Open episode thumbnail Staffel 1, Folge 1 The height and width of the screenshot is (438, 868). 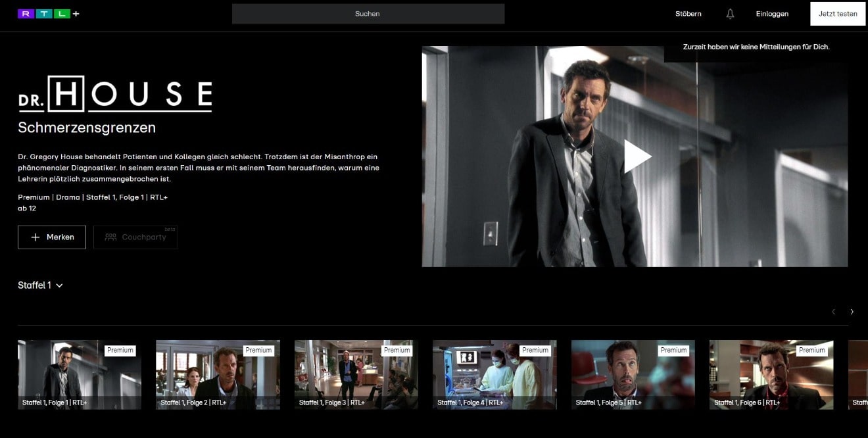tap(80, 375)
